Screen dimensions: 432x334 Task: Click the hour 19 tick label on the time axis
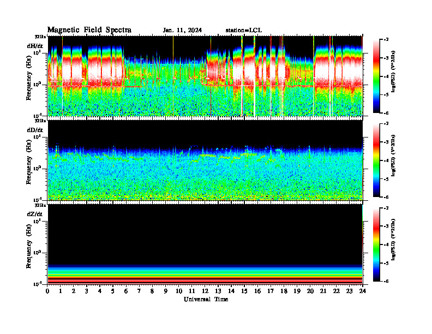tap(297, 291)
